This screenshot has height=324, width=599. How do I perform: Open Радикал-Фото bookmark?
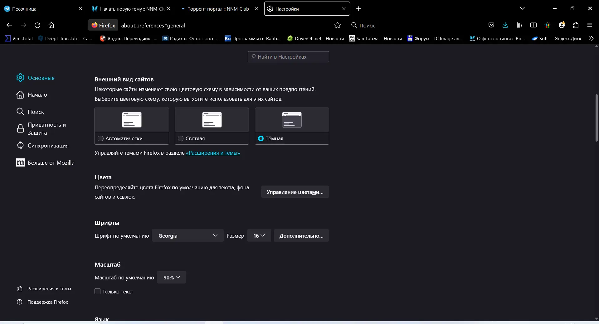click(x=191, y=38)
